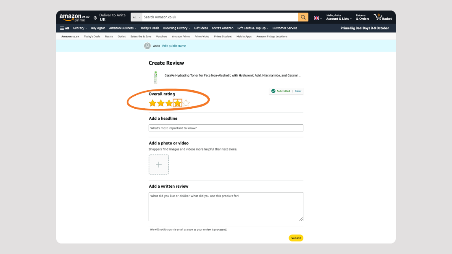Select the fifth empty rating star
The width and height of the screenshot is (452, 254).
click(x=186, y=103)
